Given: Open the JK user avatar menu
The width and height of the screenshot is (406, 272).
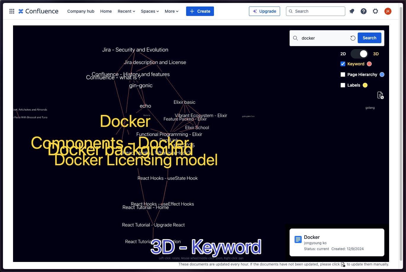Looking at the screenshot, I should pos(388,11).
